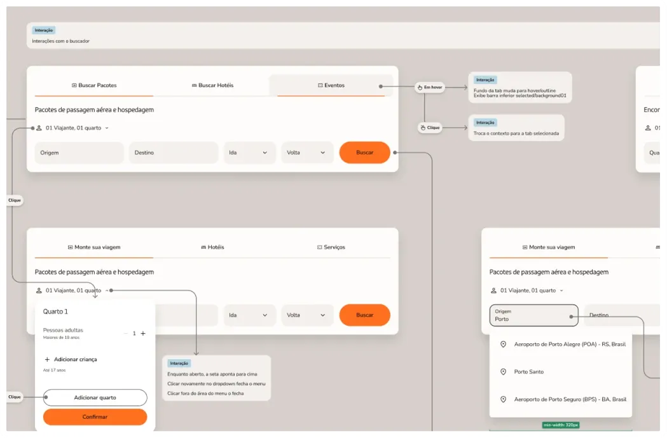Expand travelers dropdown in Buscar Pacotes card
Viewport: 667px width, 438px height.
[x=72, y=128]
